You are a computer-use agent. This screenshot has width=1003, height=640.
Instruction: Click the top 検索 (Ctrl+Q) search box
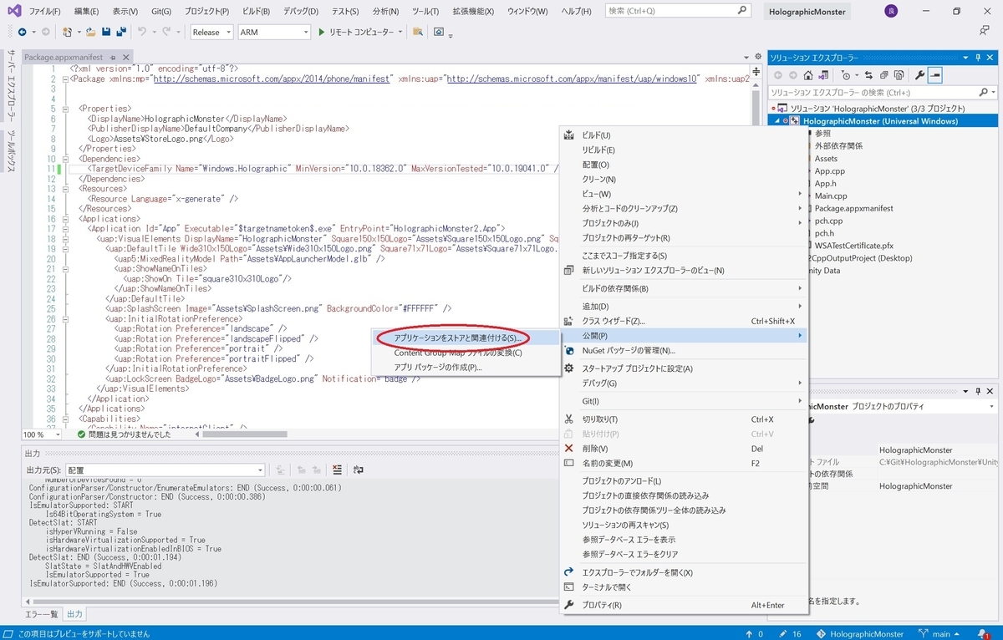pyautogui.click(x=677, y=12)
